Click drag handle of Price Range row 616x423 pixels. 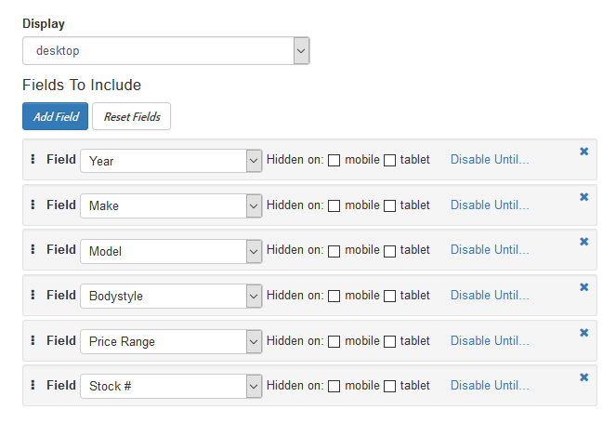[33, 340]
